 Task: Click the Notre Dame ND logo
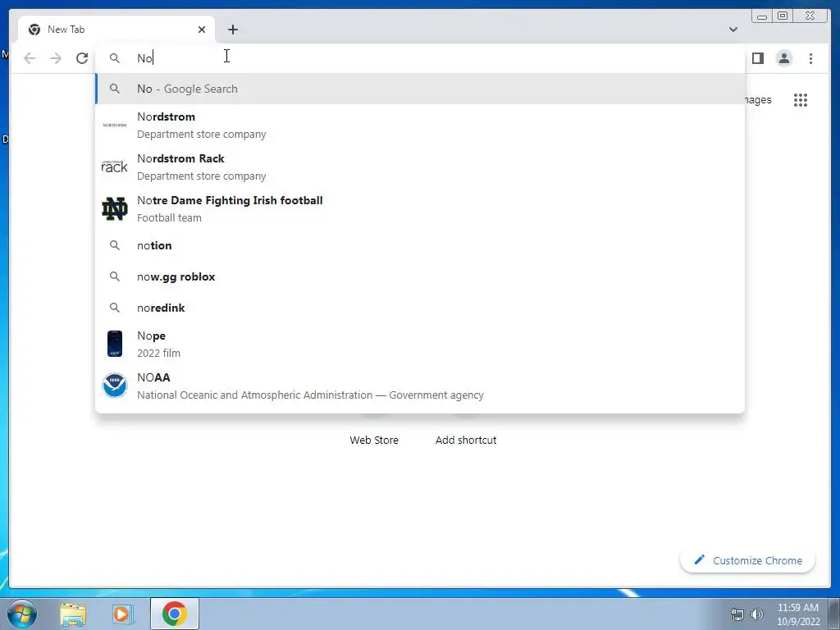tap(115, 209)
